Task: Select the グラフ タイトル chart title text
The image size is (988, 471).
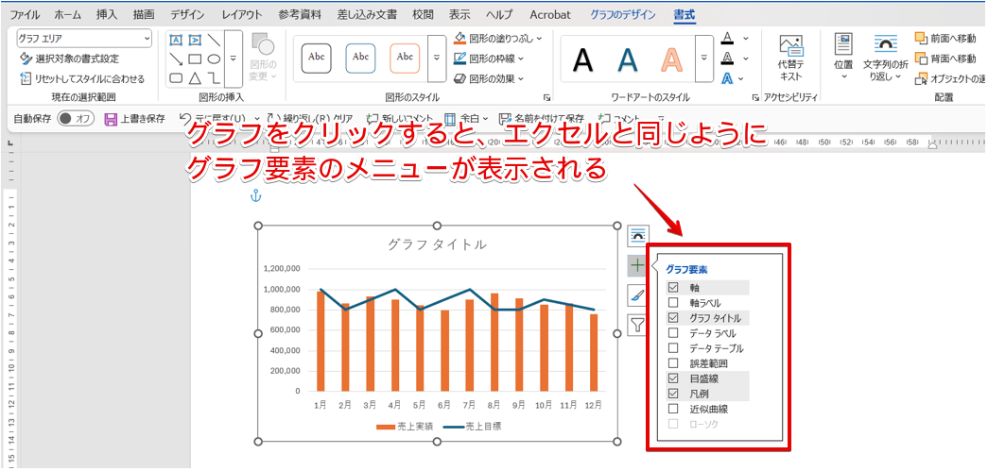Action: [437, 244]
